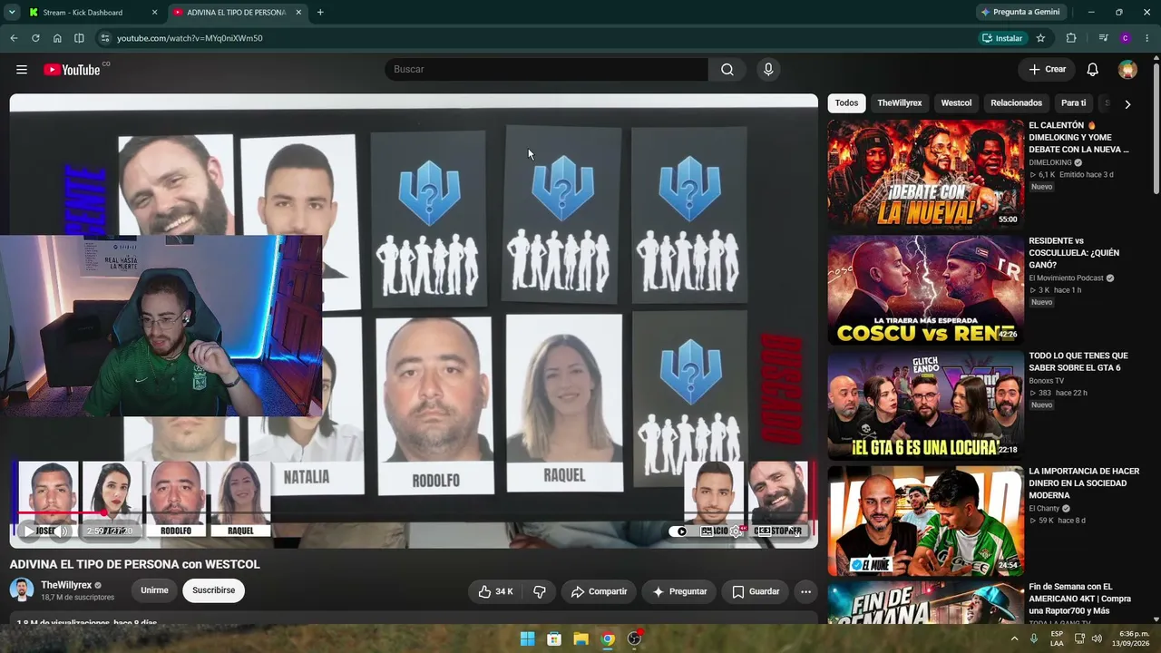Mute the video player volume
This screenshot has width=1161, height=653.
click(63, 531)
